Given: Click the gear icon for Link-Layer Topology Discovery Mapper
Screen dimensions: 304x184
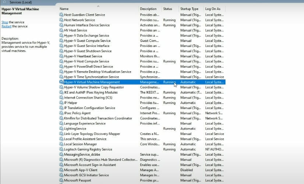Looking at the screenshot, I should tap(61, 134).
